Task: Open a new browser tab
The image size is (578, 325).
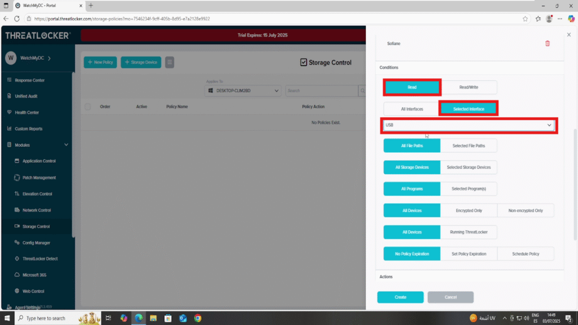Action: 91,6
